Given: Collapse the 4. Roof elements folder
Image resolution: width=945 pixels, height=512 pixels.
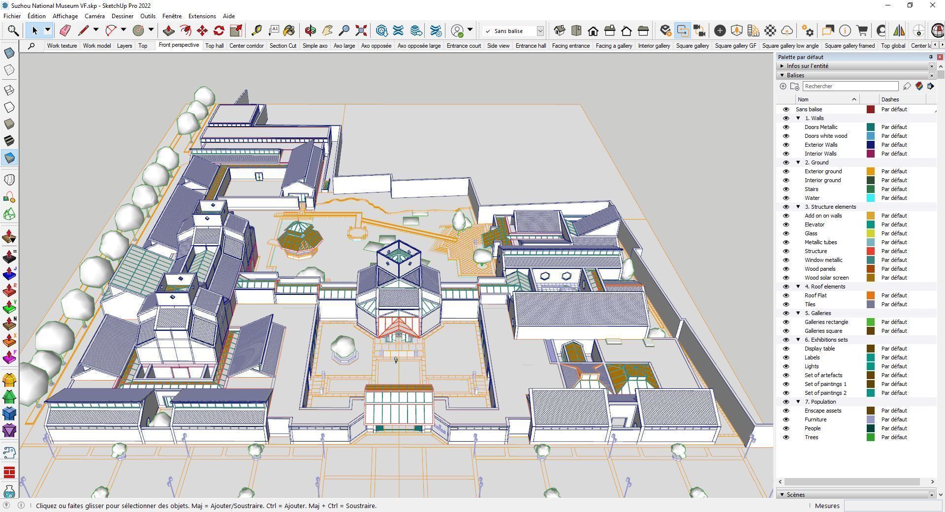Looking at the screenshot, I should (x=798, y=287).
